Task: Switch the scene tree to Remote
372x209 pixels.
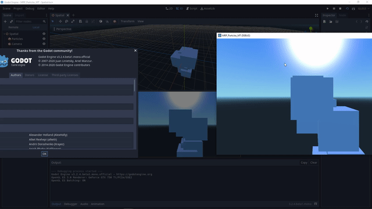Action: click(x=13, y=27)
